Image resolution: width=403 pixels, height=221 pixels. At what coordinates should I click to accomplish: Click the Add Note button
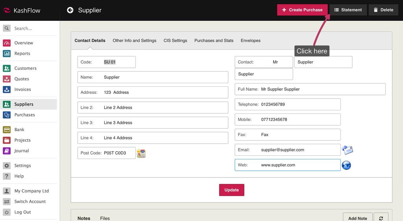[x=357, y=218]
